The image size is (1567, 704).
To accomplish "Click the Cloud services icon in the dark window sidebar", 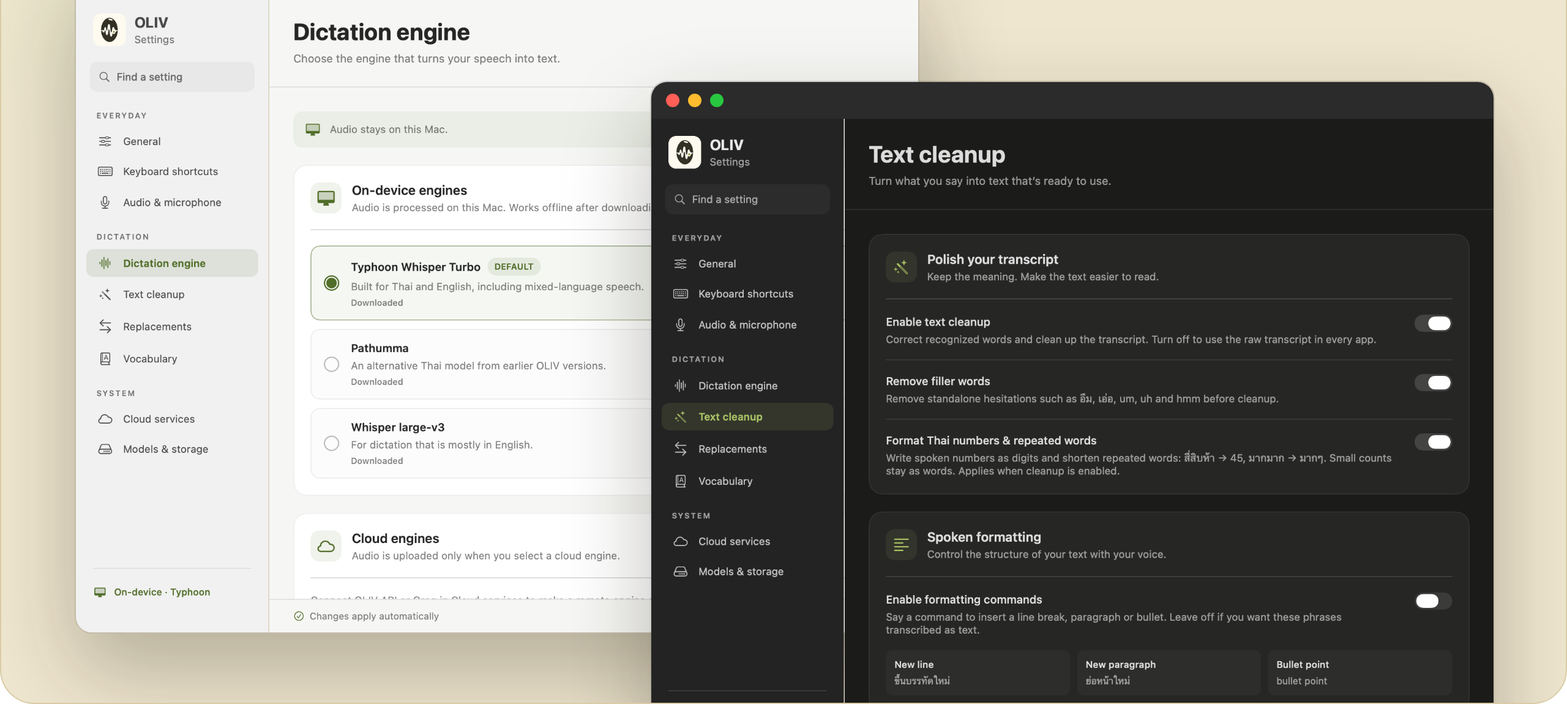I will 681,542.
